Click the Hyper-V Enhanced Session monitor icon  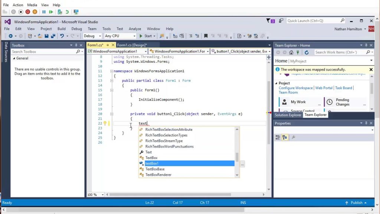pyautogui.click(x=76, y=12)
